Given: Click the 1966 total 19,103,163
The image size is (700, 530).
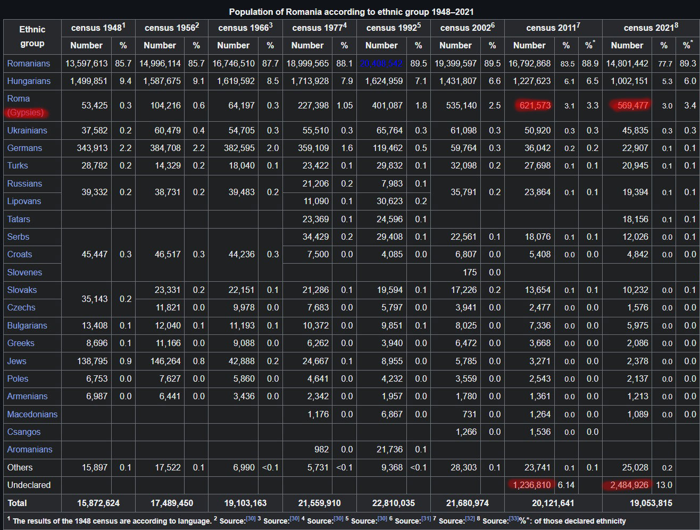Looking at the screenshot, I should [x=245, y=503].
